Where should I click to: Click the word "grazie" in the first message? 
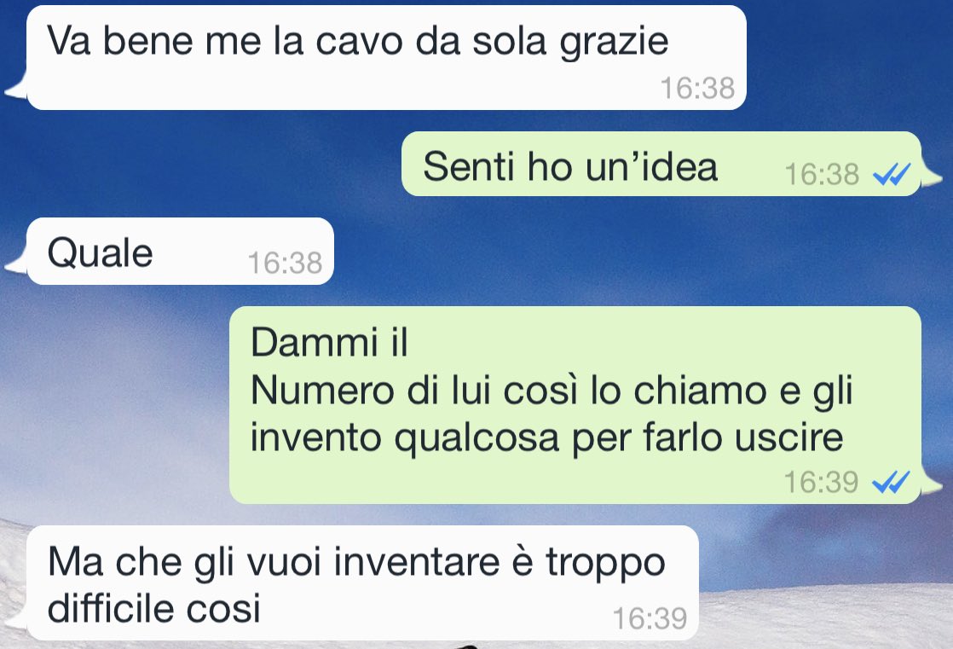click(614, 43)
